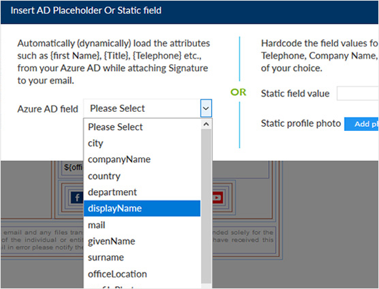The image size is (379, 289).
Task: Click the 'Azure AD field' label
Action: (48, 109)
